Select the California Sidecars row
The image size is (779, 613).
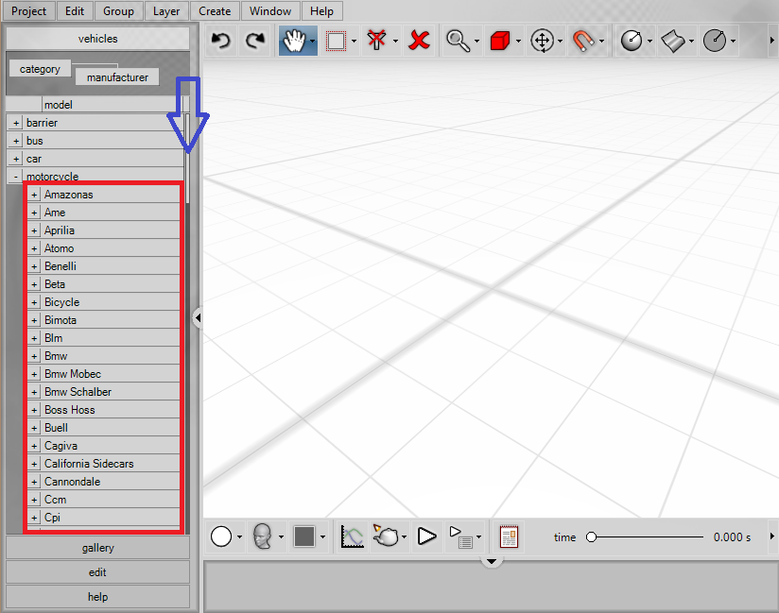pyautogui.click(x=104, y=464)
